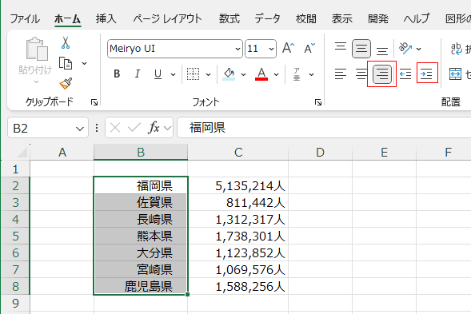Open the ファイル tab
Viewport: 471px width, 314px height.
pyautogui.click(x=25, y=19)
